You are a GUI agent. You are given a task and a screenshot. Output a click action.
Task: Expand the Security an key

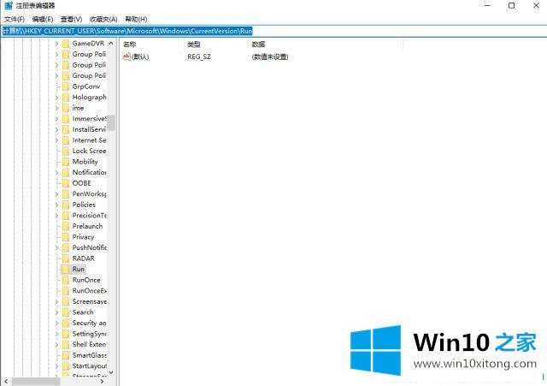point(57,323)
